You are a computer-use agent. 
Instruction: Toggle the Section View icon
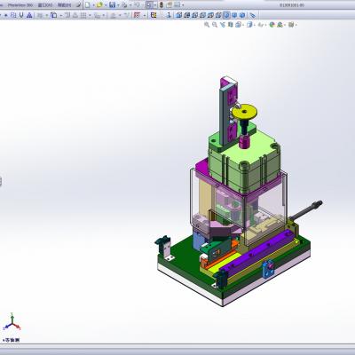pyautogui.click(x=231, y=25)
